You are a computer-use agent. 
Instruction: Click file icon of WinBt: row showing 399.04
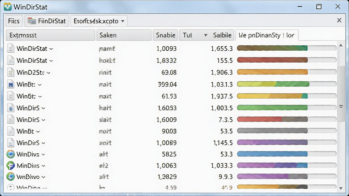(11, 84)
